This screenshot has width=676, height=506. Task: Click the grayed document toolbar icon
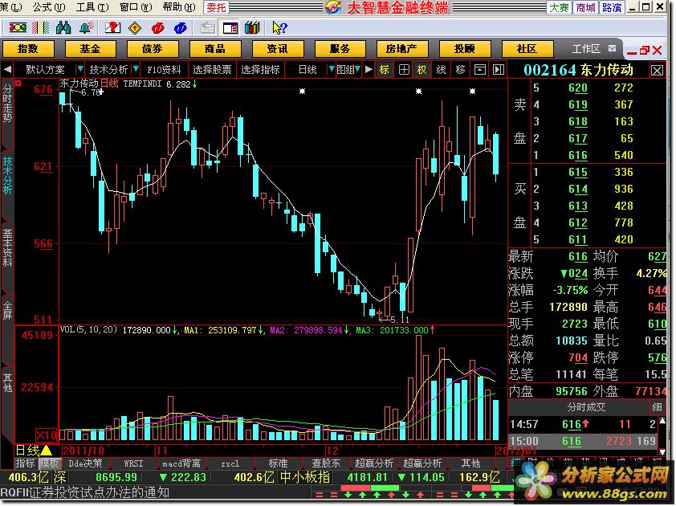click(207, 28)
